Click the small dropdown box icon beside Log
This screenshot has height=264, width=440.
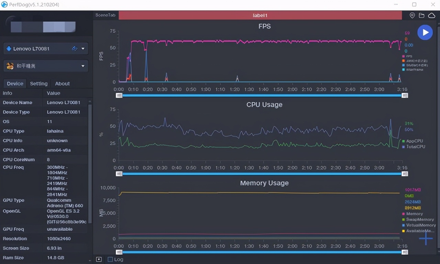tap(99, 260)
